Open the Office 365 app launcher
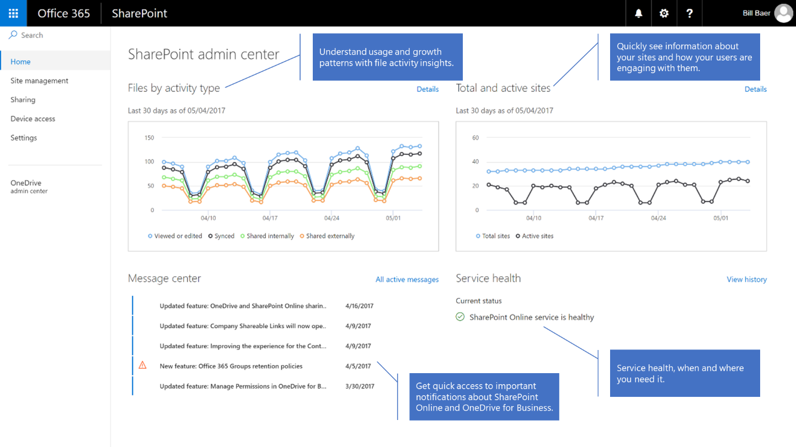This screenshot has height=447, width=796. pos(12,13)
